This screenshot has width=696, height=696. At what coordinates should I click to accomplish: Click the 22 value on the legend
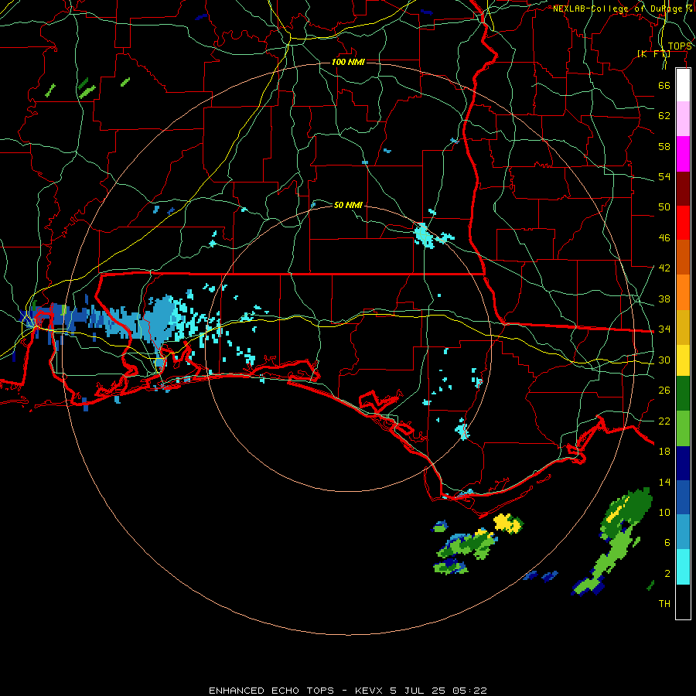pyautogui.click(x=664, y=421)
